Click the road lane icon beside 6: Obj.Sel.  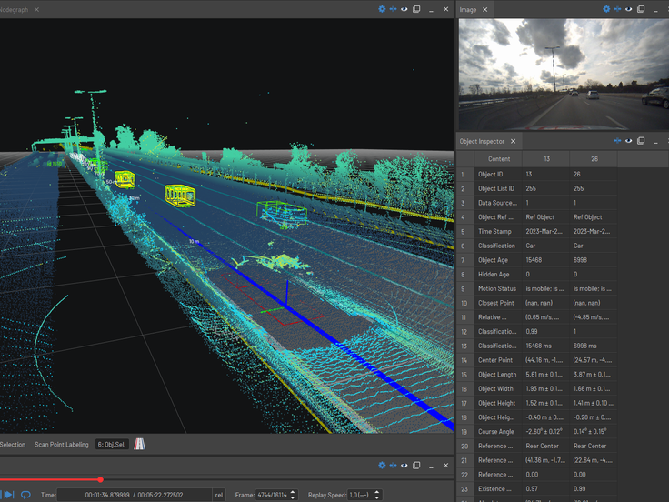pyautogui.click(x=139, y=445)
